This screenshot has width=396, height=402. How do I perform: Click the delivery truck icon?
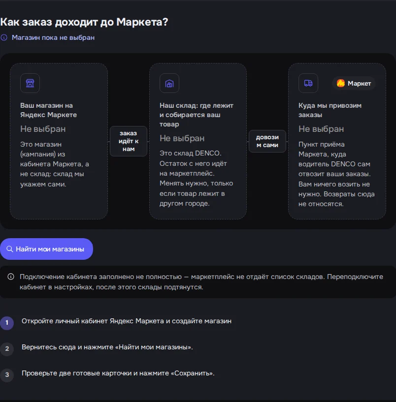point(308,83)
